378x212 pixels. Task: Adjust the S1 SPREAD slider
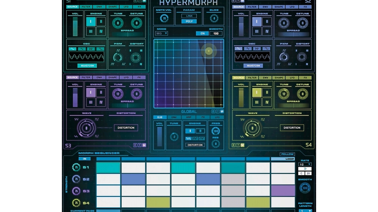(127, 34)
